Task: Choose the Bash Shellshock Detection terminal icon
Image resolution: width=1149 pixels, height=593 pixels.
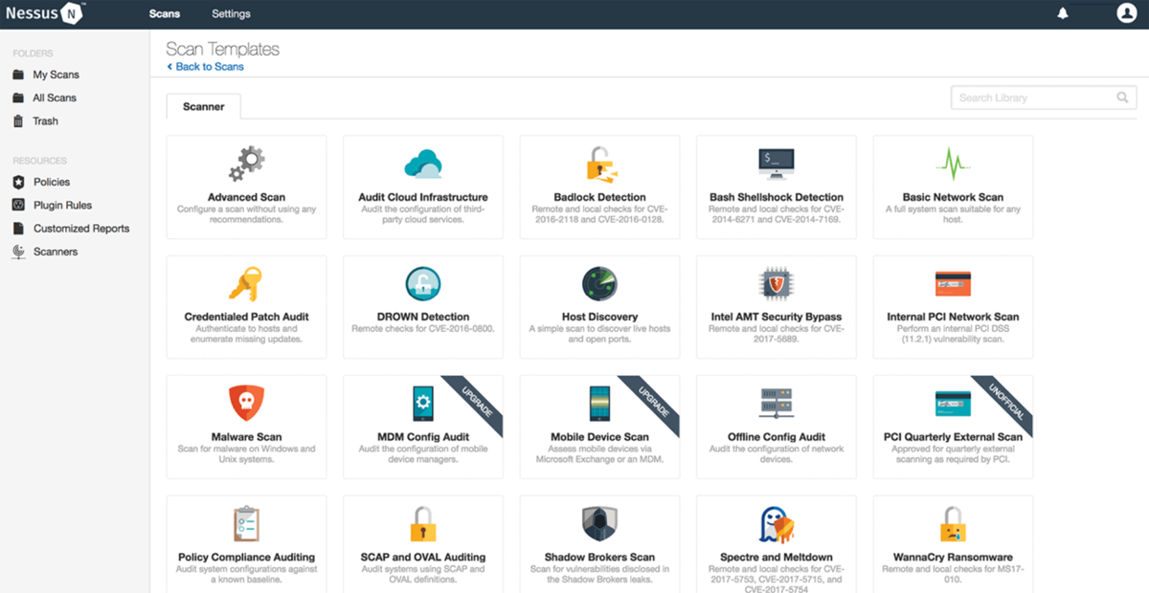Action: tap(776, 165)
